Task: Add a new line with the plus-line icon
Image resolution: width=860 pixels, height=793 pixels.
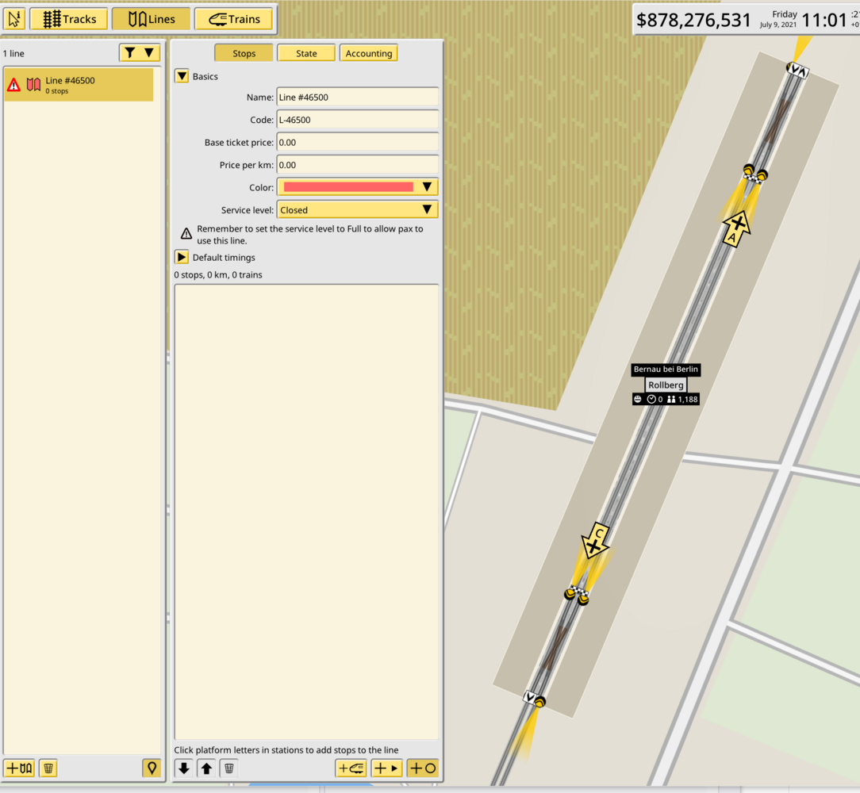Action: coord(18,768)
